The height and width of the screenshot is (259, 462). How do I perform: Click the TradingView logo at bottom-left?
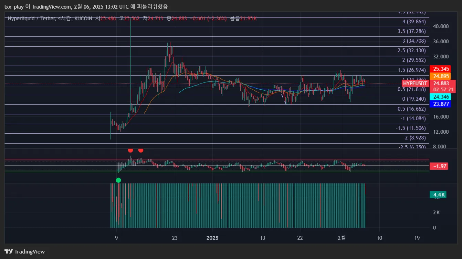(x=24, y=251)
